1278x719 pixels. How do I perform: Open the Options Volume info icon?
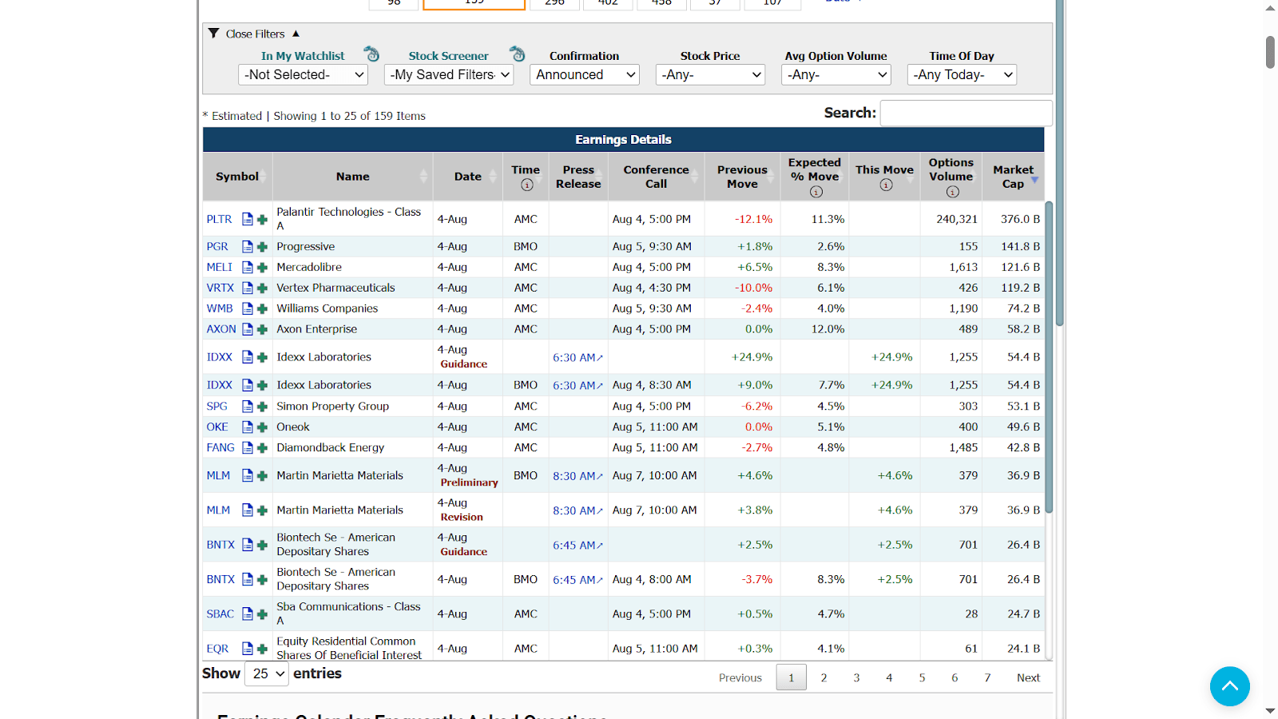point(952,192)
